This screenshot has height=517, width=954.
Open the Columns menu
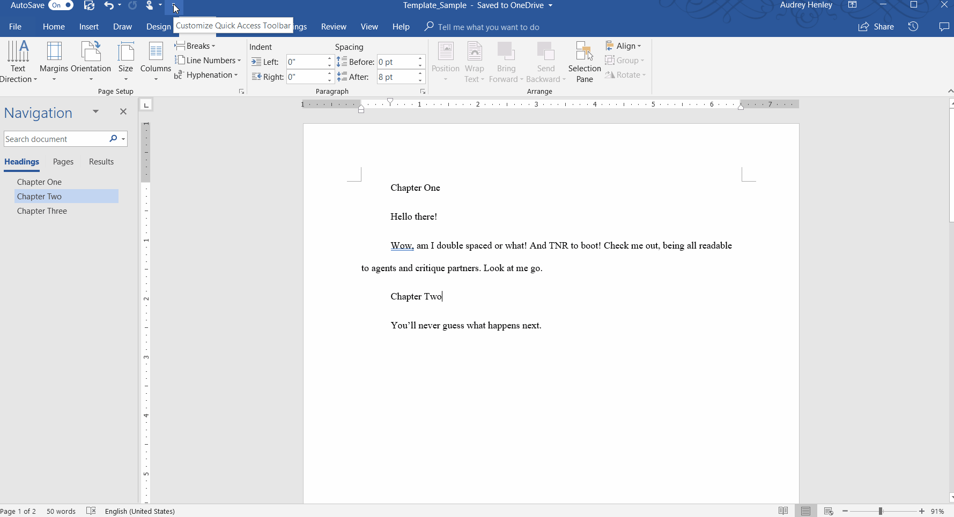[156, 62]
